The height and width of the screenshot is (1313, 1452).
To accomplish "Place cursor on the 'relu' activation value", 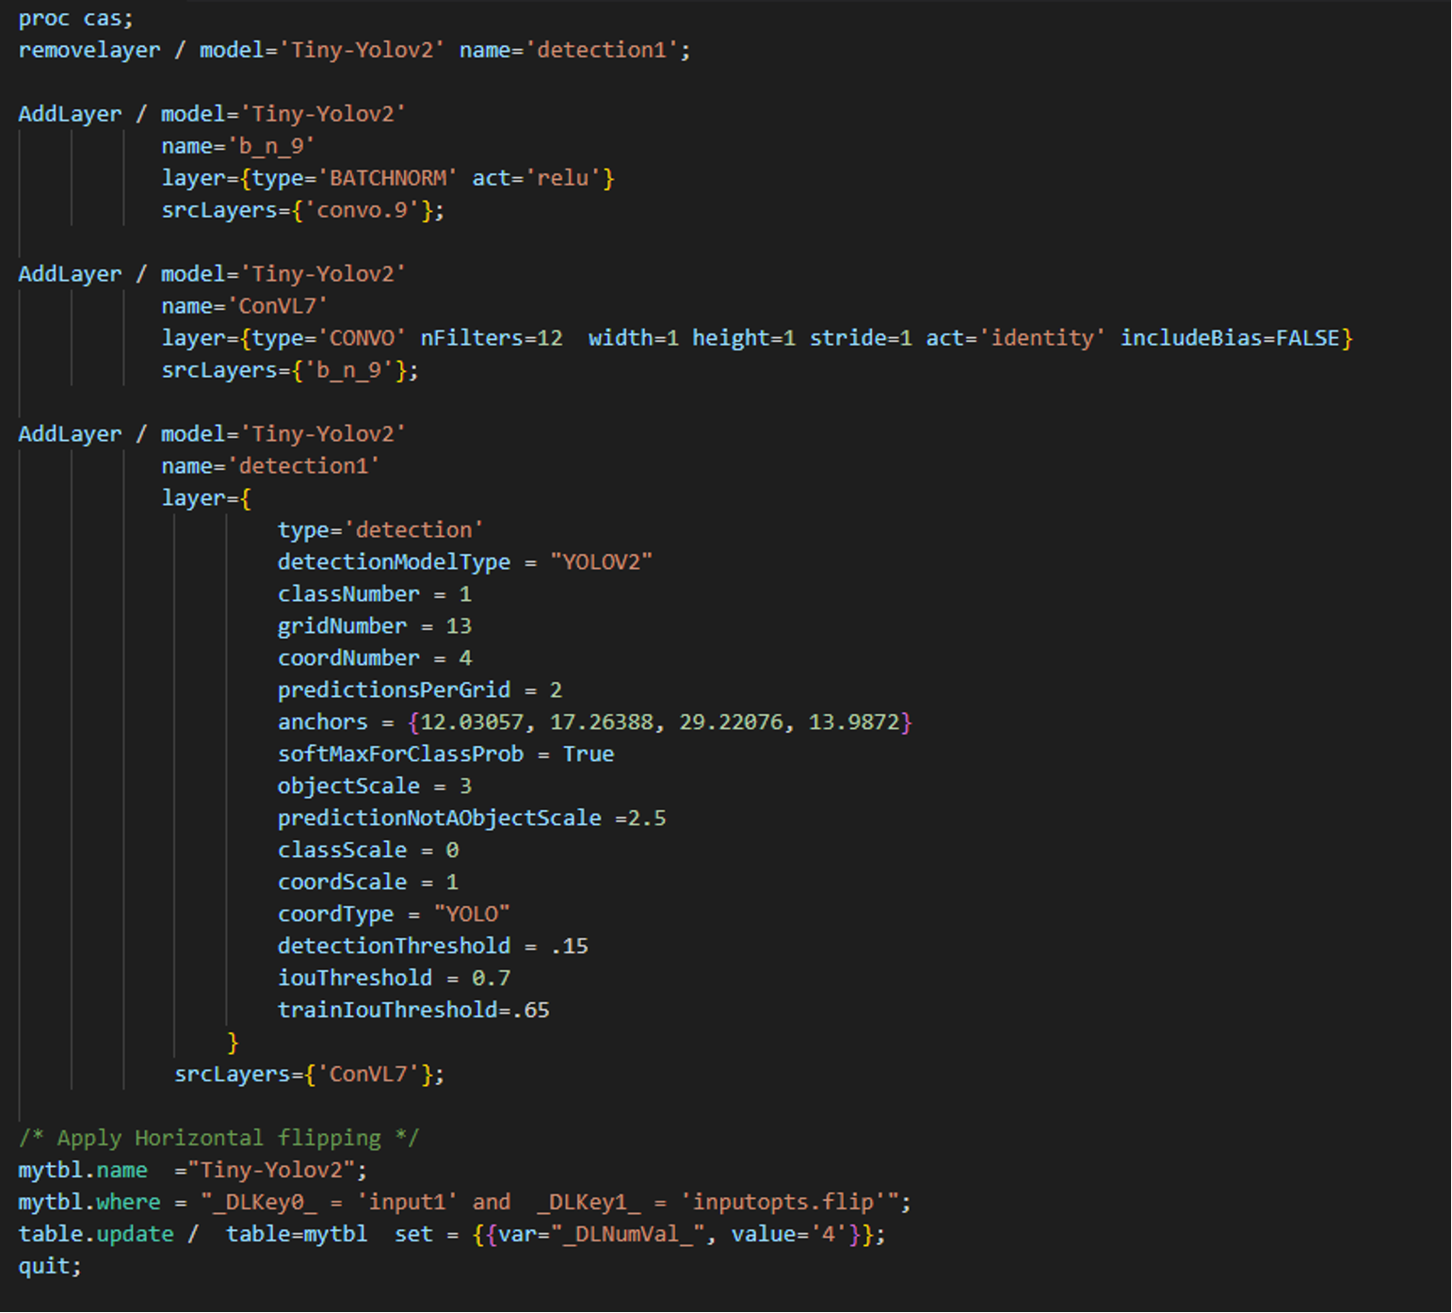I will tap(562, 179).
